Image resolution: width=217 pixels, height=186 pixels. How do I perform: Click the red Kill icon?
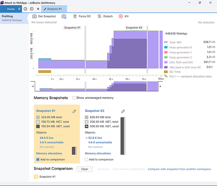point(121,16)
